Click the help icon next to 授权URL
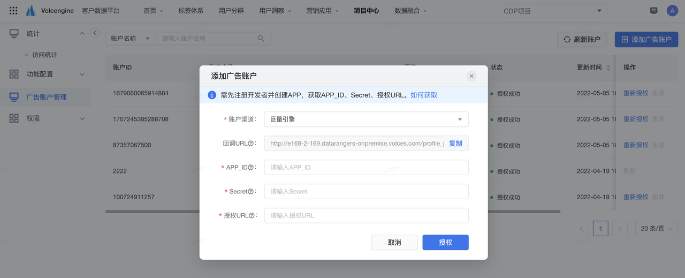The width and height of the screenshot is (685, 278). point(251,216)
